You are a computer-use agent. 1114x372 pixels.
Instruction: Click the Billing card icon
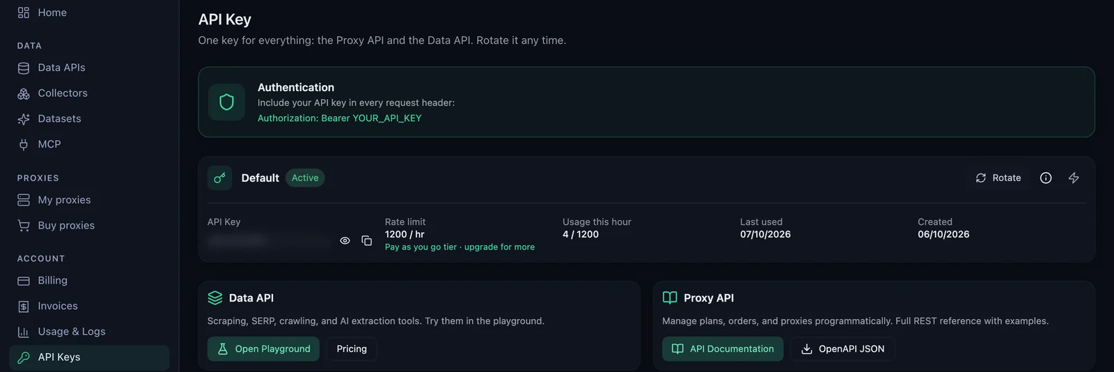[x=24, y=281]
